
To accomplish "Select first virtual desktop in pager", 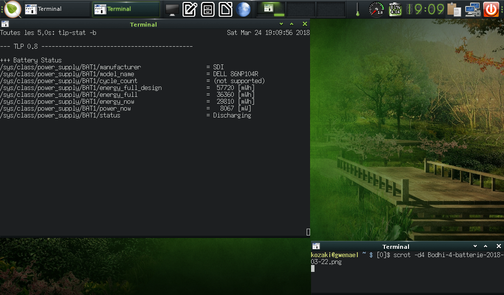I will (270, 9).
